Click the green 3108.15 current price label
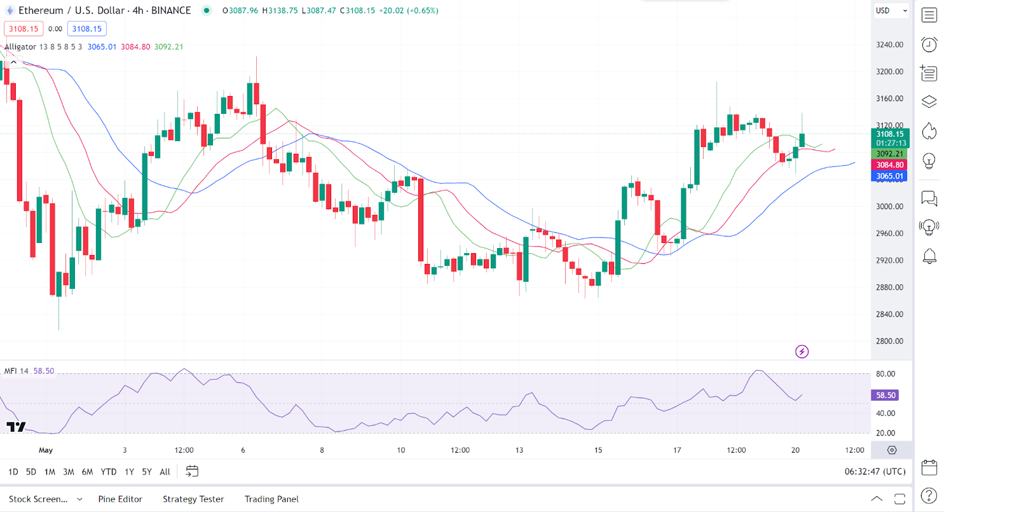This screenshot has width=1017, height=512. click(890, 134)
